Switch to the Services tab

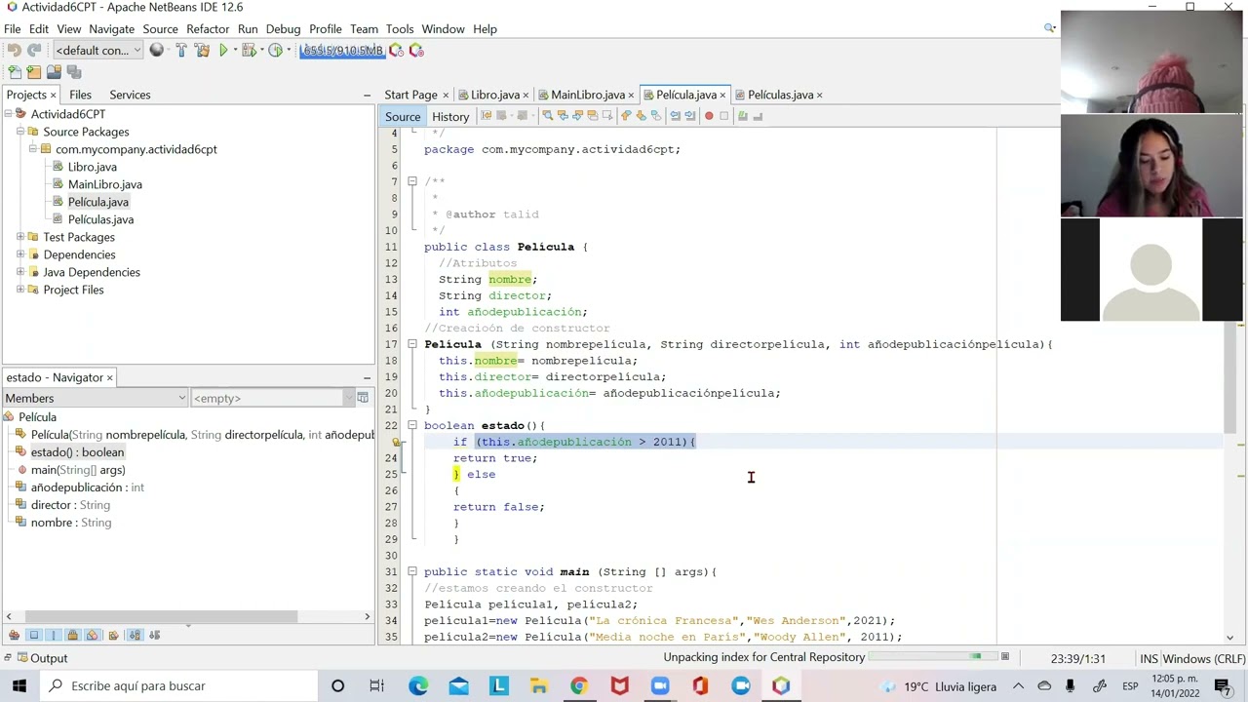tap(130, 95)
